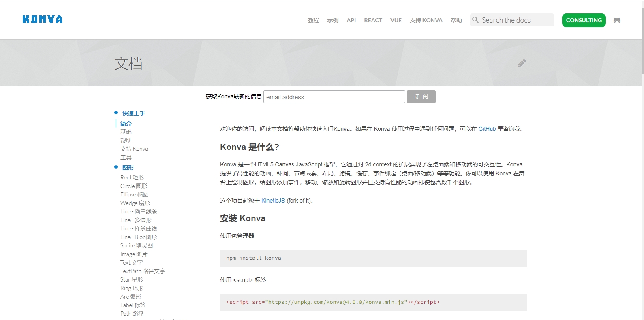Open Label 标签 docs
The height and width of the screenshot is (320, 644).
[x=133, y=305]
